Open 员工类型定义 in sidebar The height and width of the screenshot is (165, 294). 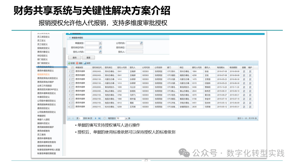pyautogui.click(x=44, y=37)
